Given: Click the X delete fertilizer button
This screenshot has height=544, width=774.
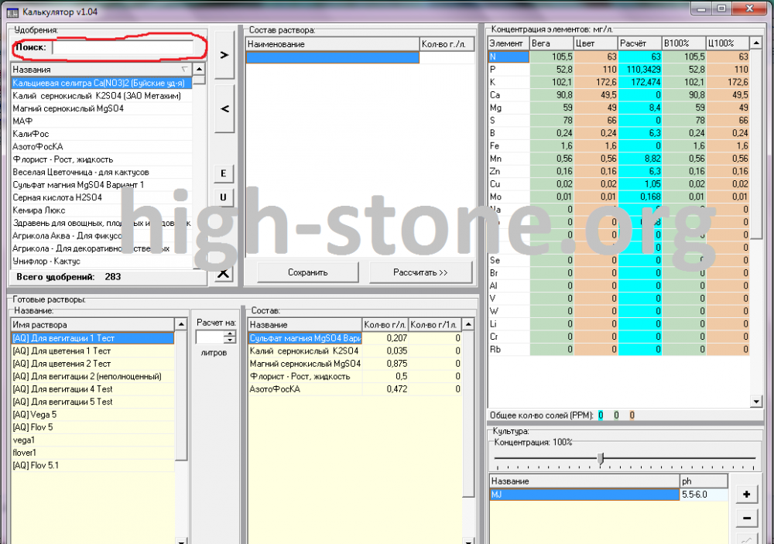Looking at the screenshot, I should coord(224,273).
